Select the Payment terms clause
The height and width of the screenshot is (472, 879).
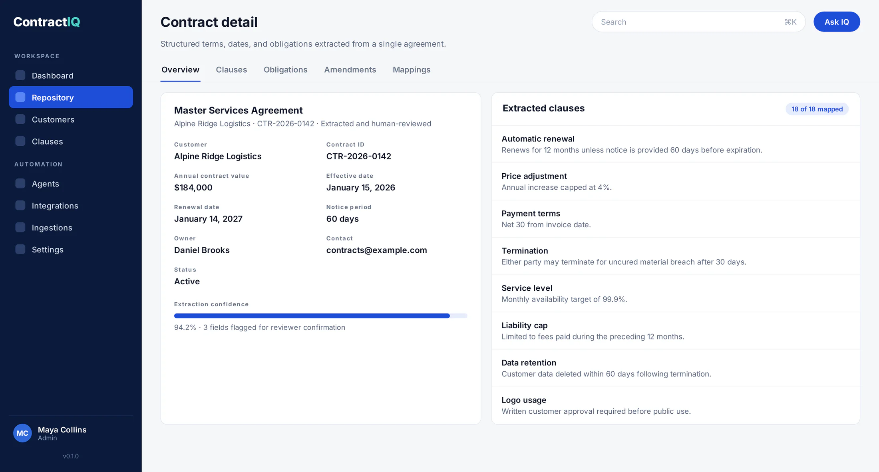676,219
